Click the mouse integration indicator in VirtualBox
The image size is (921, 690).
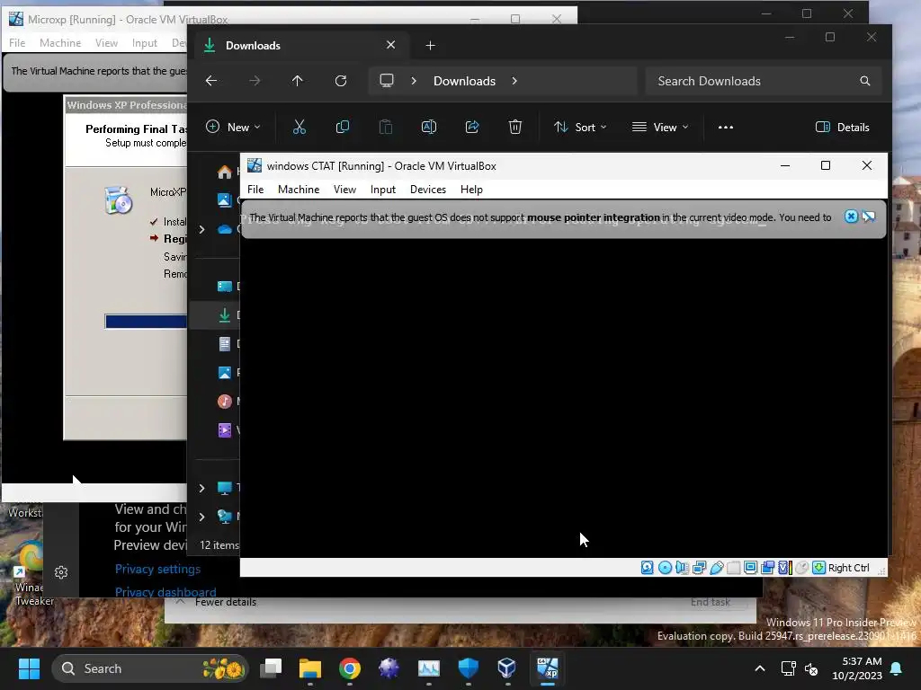coord(801,568)
